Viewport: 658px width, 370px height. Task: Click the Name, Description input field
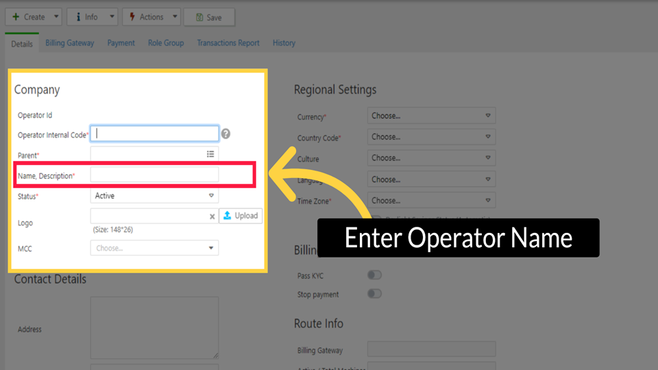coord(154,175)
